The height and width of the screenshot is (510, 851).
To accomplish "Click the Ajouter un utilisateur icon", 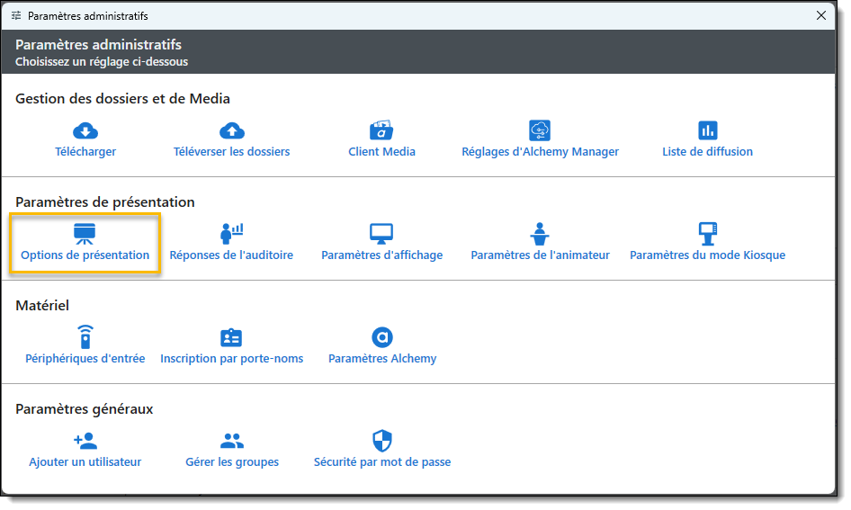I will (x=85, y=441).
